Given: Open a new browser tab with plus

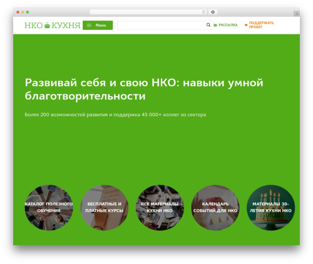Looking at the screenshot, I should pos(297,14).
